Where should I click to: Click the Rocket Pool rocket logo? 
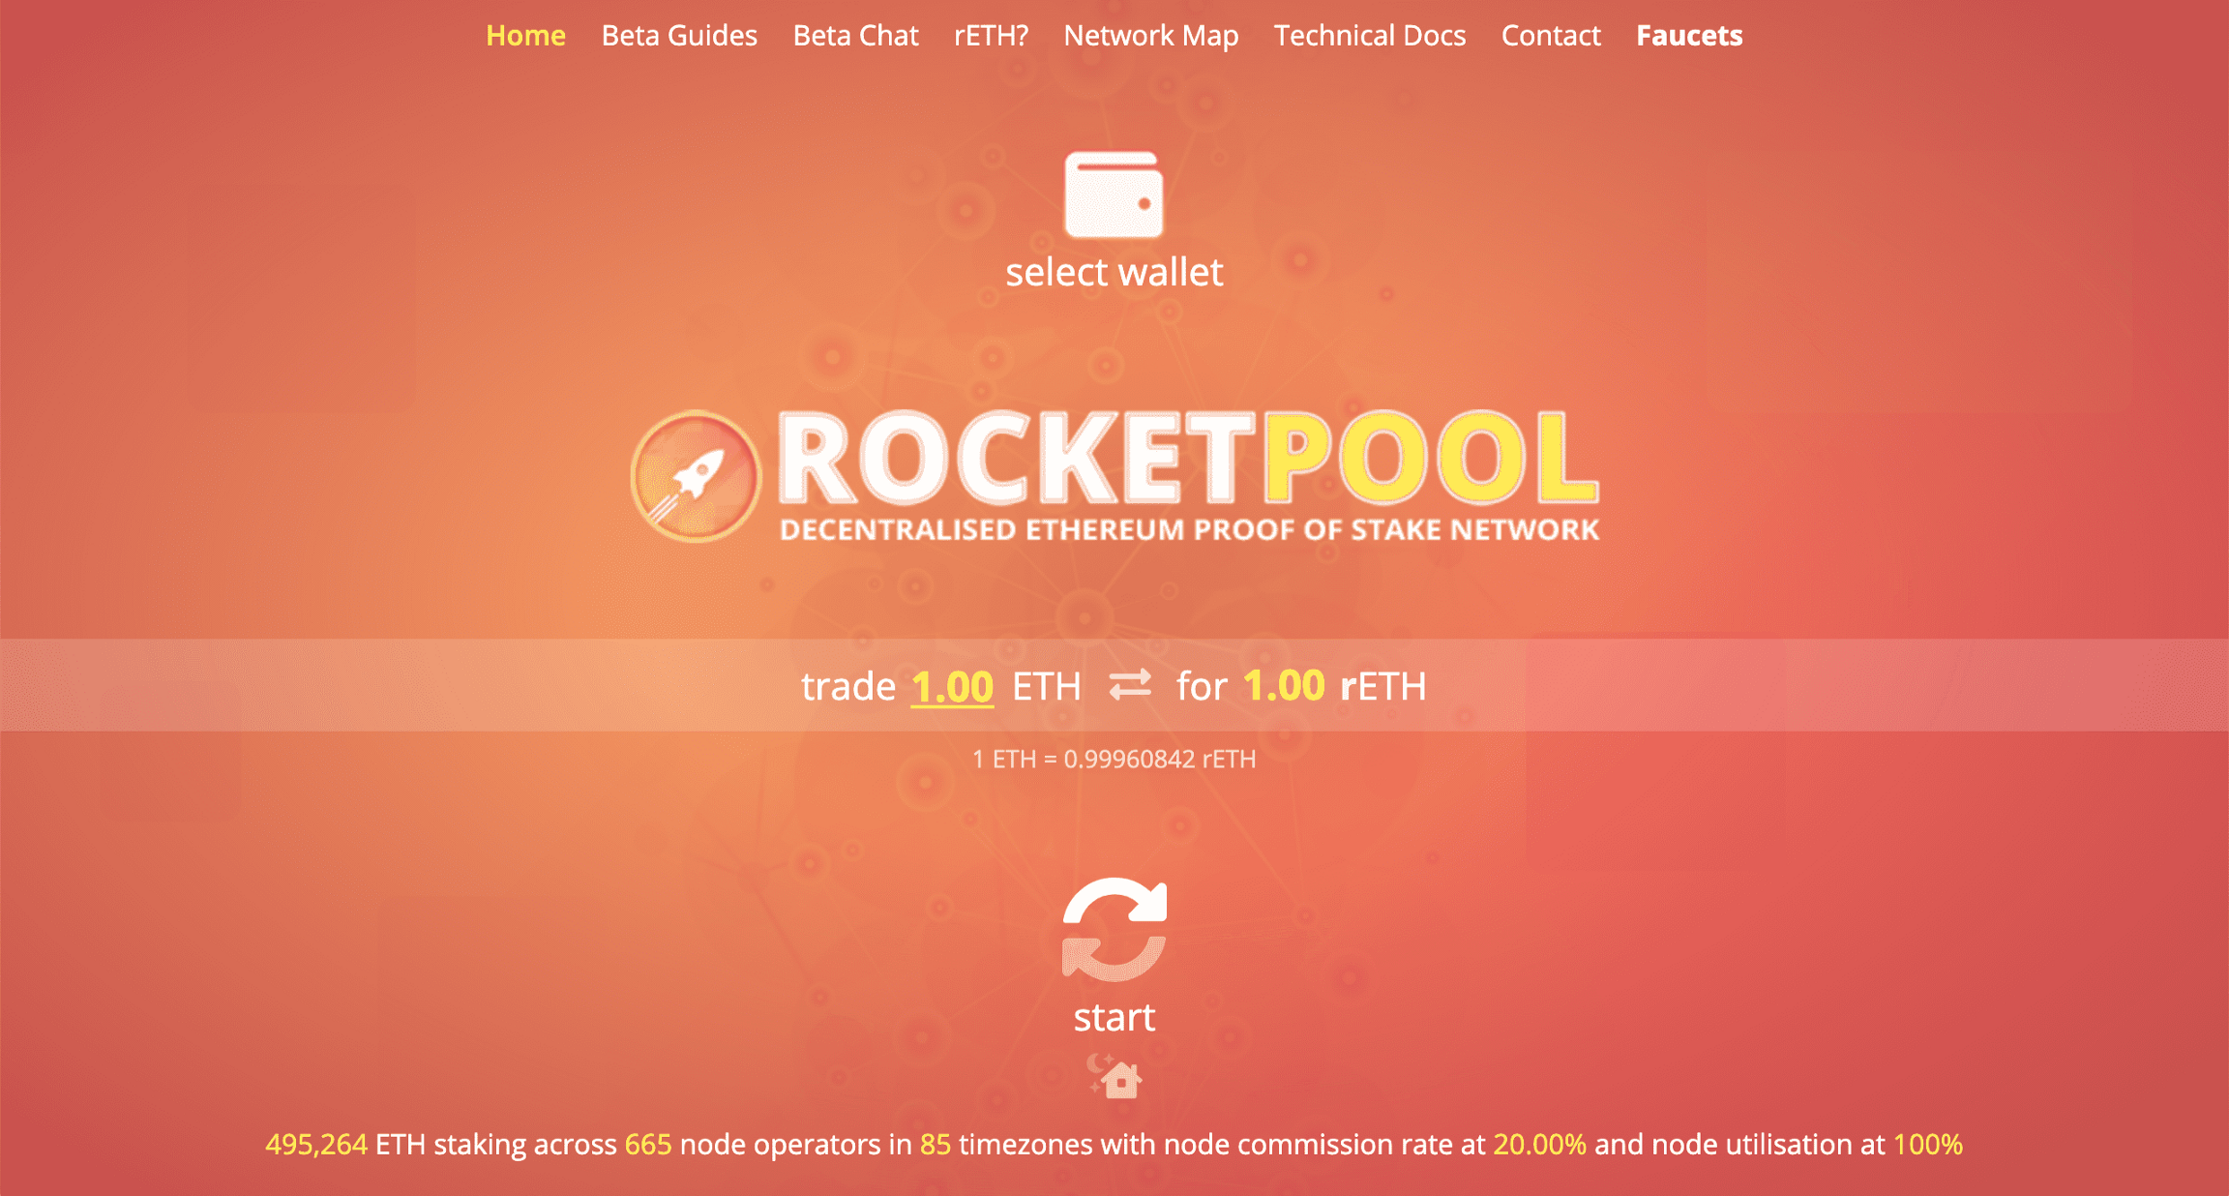696,475
